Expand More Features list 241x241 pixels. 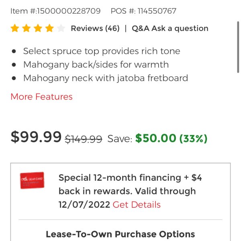[x=41, y=97]
